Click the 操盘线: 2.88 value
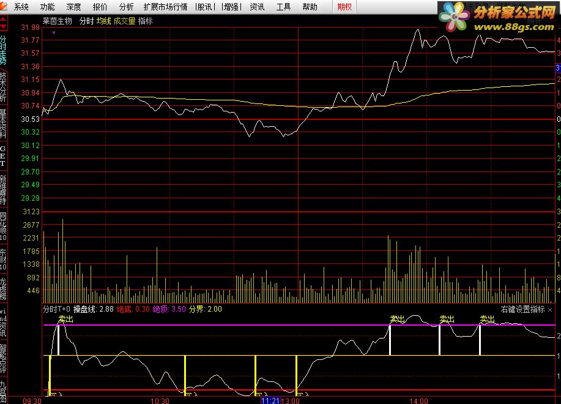The width and height of the screenshot is (561, 404). point(94,309)
